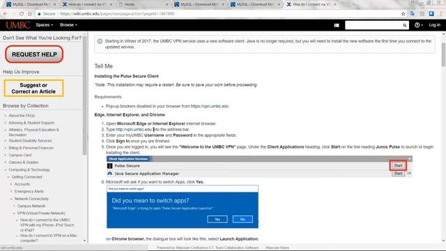Open Accounts tree item
Viewport: 446px width, 251px height.
pyautogui.click(x=22, y=184)
